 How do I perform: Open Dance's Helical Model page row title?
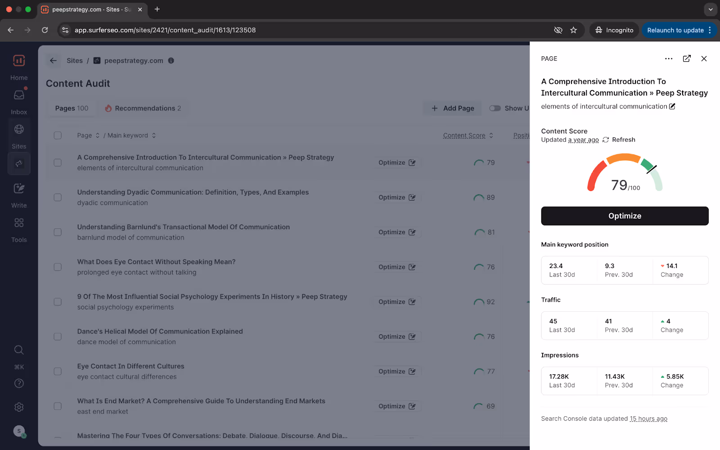coord(160,332)
